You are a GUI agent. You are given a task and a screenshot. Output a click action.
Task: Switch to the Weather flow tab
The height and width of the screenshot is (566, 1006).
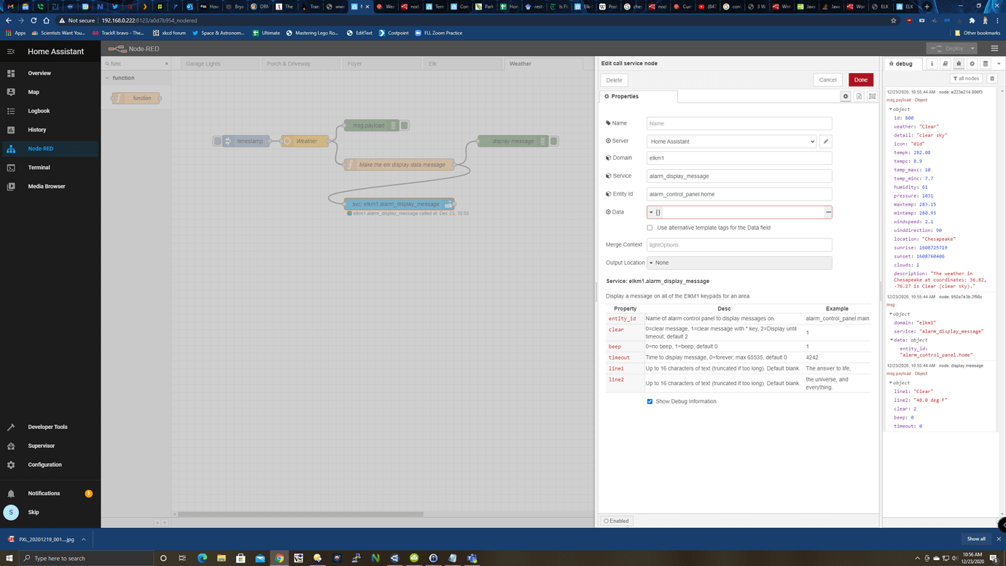tap(520, 63)
